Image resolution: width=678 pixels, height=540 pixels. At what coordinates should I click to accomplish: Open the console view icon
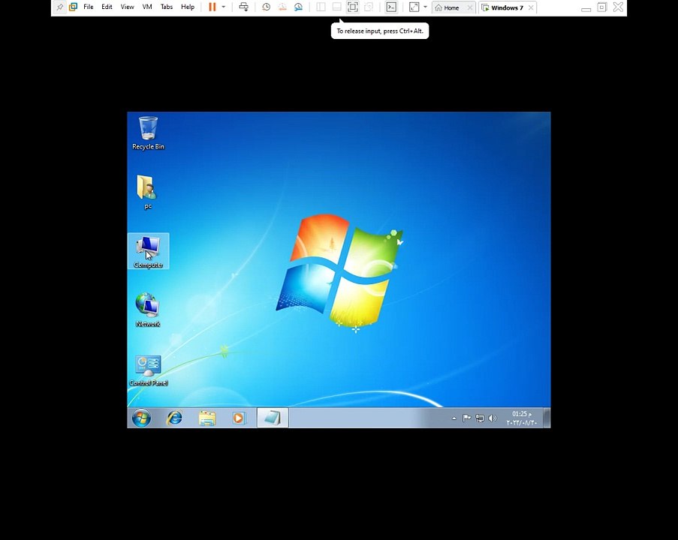coord(391,7)
